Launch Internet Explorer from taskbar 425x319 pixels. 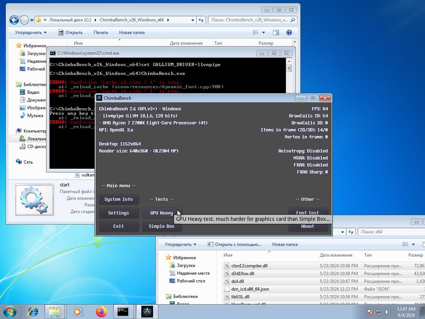pyautogui.click(x=33, y=312)
